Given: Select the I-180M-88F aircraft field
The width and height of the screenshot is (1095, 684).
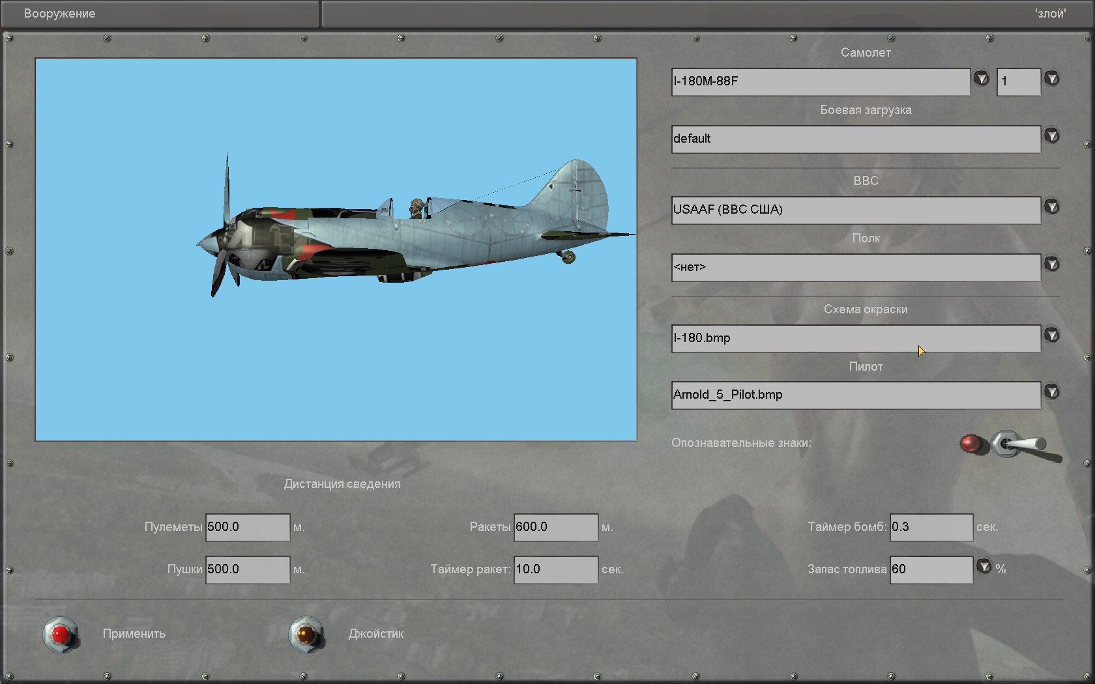Looking at the screenshot, I should coord(821,82).
